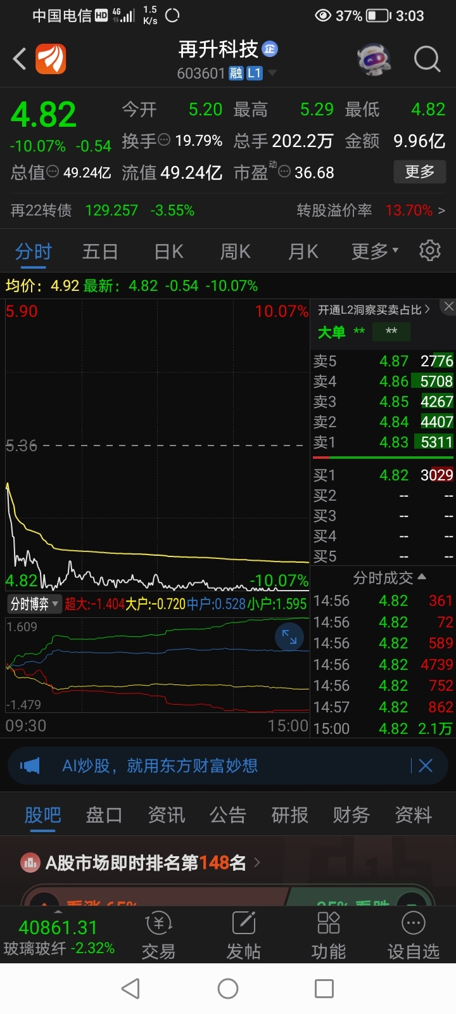Viewport: 456px width, 1014px height.
Task: Select the 股吧 tab
Action: (43, 814)
